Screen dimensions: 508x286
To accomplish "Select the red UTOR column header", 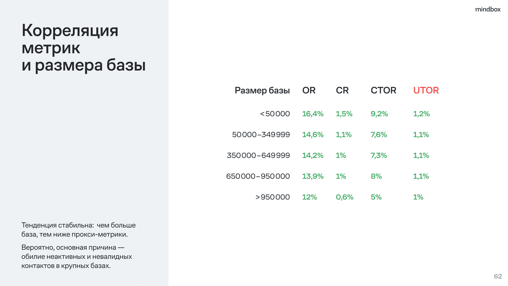I will [426, 90].
